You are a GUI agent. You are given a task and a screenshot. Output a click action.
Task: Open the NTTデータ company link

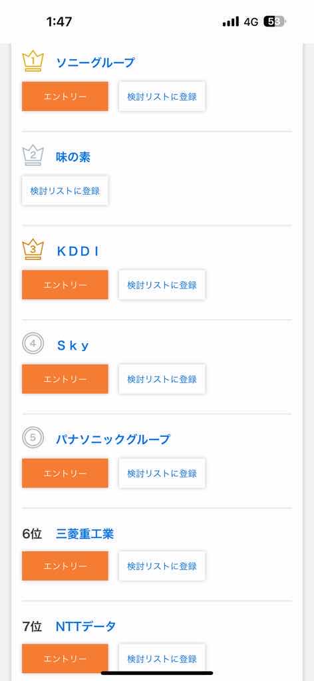(x=86, y=626)
